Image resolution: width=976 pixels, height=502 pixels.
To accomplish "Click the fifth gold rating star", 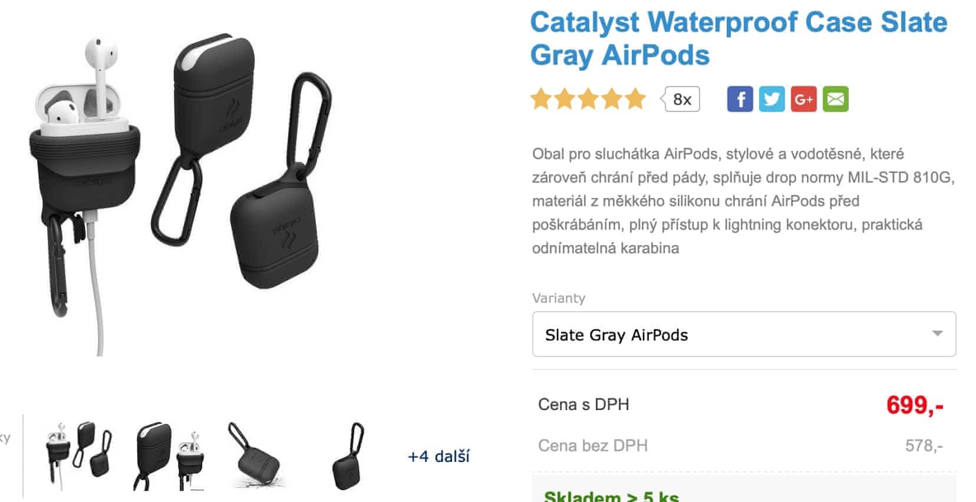I will tap(635, 99).
